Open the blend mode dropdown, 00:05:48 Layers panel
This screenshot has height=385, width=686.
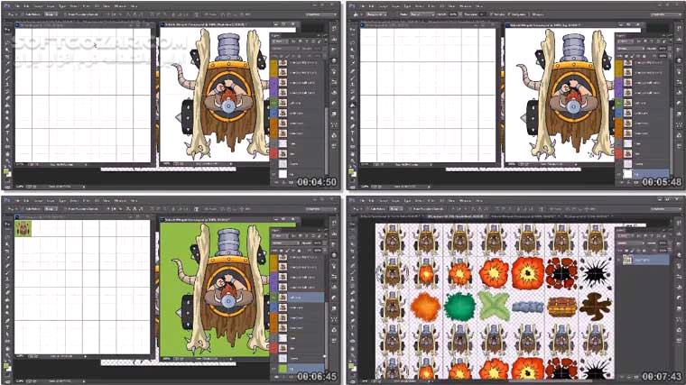pyautogui.click(x=631, y=48)
